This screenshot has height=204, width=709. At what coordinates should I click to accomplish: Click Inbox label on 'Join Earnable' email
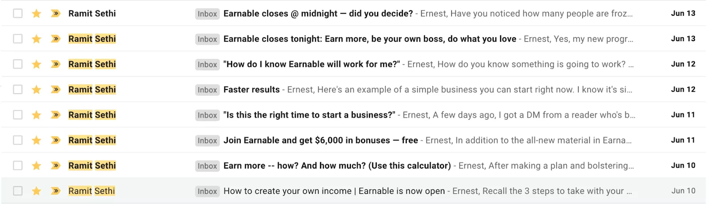coord(207,141)
